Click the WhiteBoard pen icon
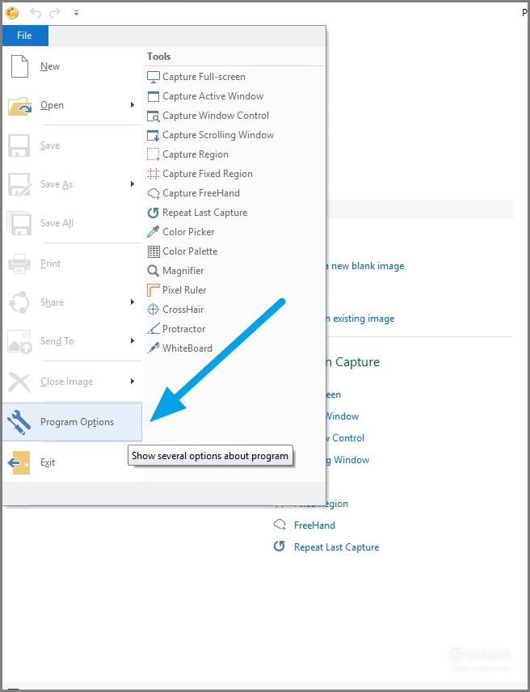530x692 pixels. pyautogui.click(x=153, y=348)
